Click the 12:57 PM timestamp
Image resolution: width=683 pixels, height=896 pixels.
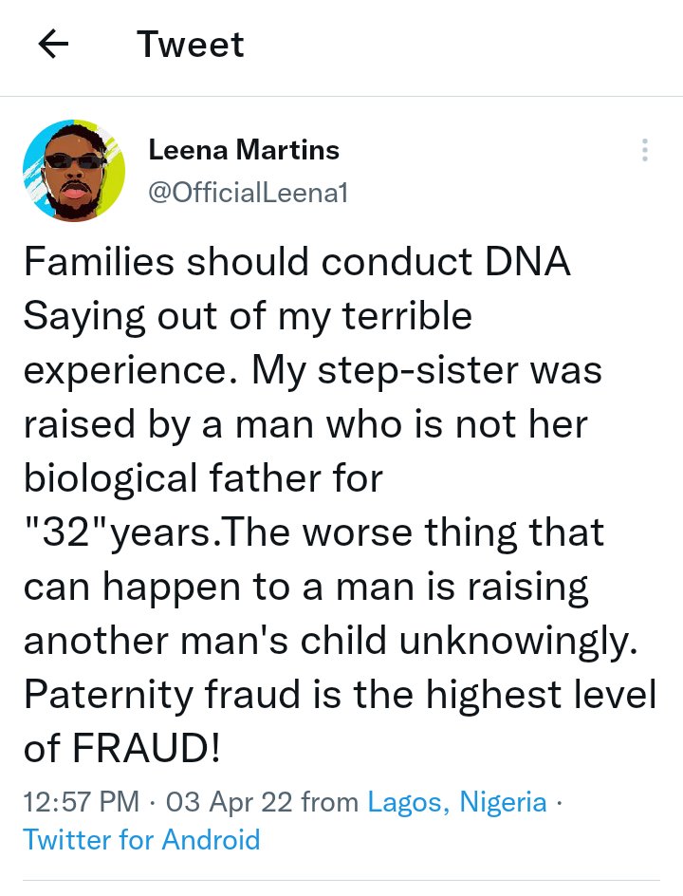pos(81,801)
